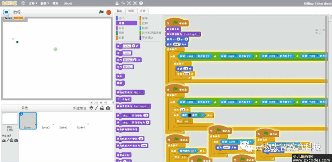The height and width of the screenshot is (162, 332).
Task: Open the 控制 (Control) block category
Action: point(144,23)
